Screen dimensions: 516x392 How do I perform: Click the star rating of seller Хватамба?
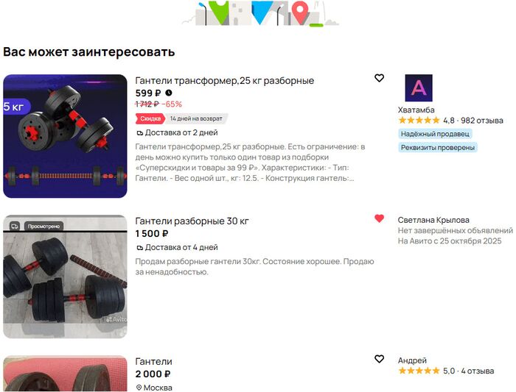coord(419,121)
